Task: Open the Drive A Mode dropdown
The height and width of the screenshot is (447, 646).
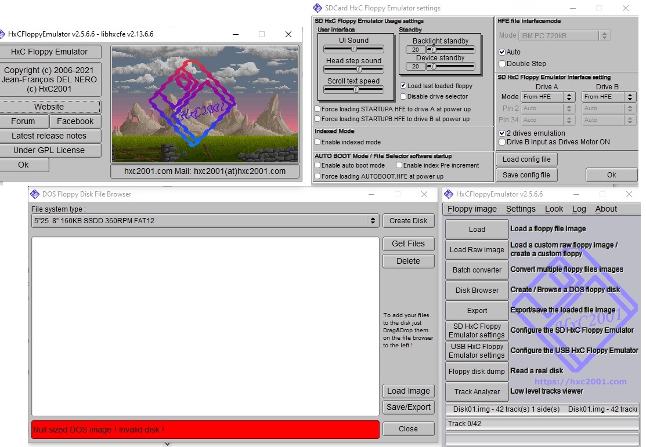Action: coord(548,97)
